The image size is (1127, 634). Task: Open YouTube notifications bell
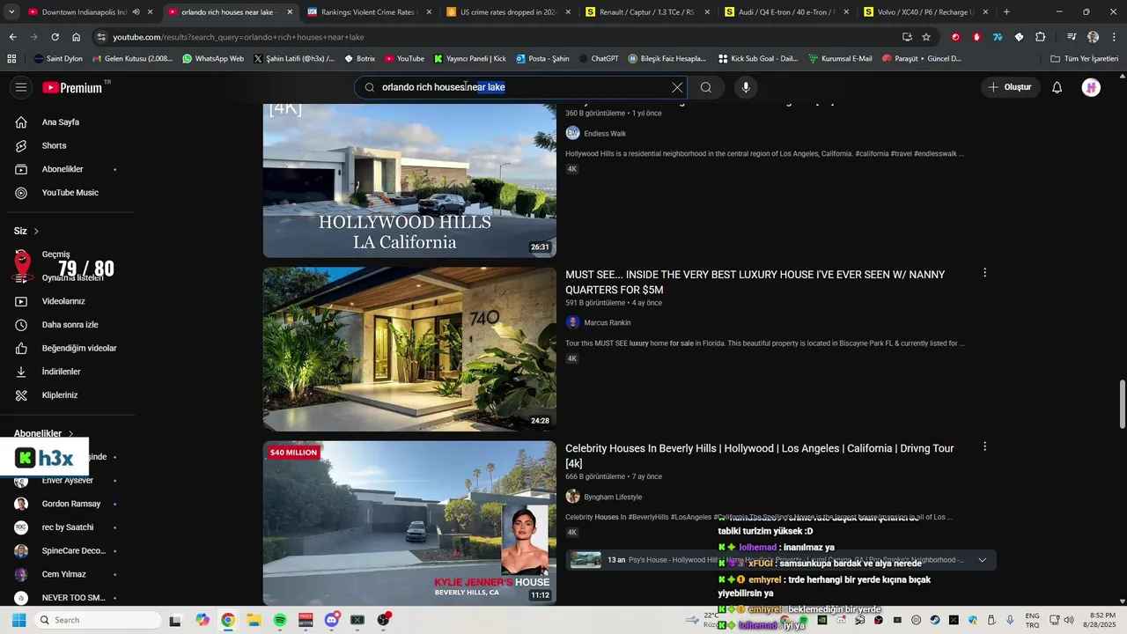coord(1057,87)
